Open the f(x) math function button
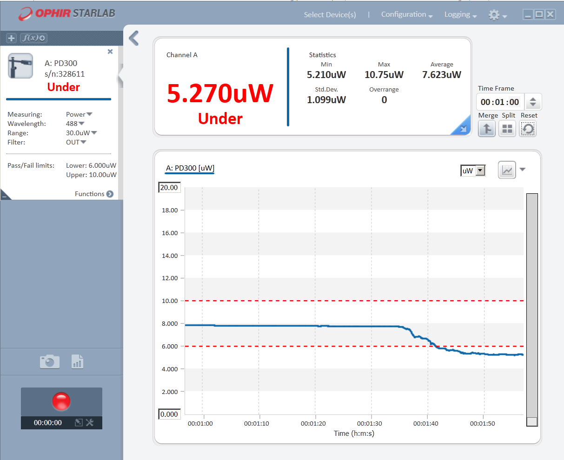Screen dimensions: 564x460 coord(33,38)
